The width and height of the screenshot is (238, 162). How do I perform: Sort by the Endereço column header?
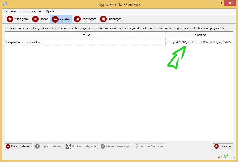click(199, 35)
